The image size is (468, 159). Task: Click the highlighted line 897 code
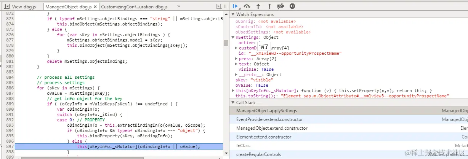tap(138, 146)
